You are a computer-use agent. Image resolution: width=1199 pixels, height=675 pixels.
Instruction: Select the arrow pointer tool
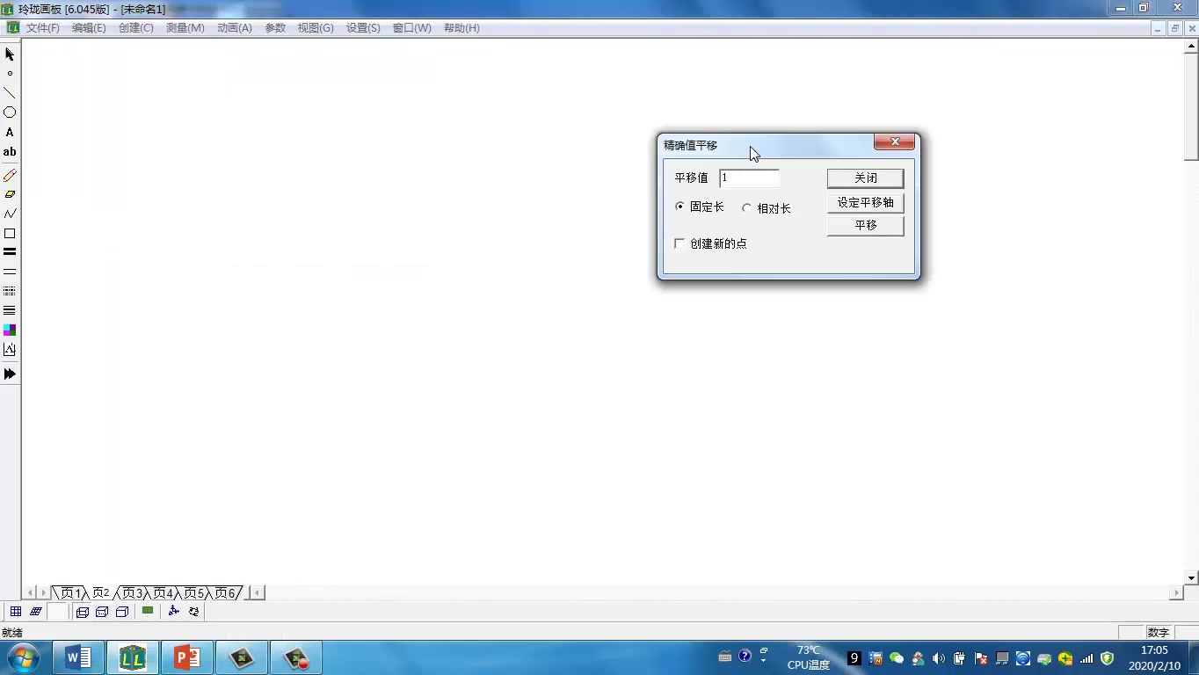click(10, 54)
